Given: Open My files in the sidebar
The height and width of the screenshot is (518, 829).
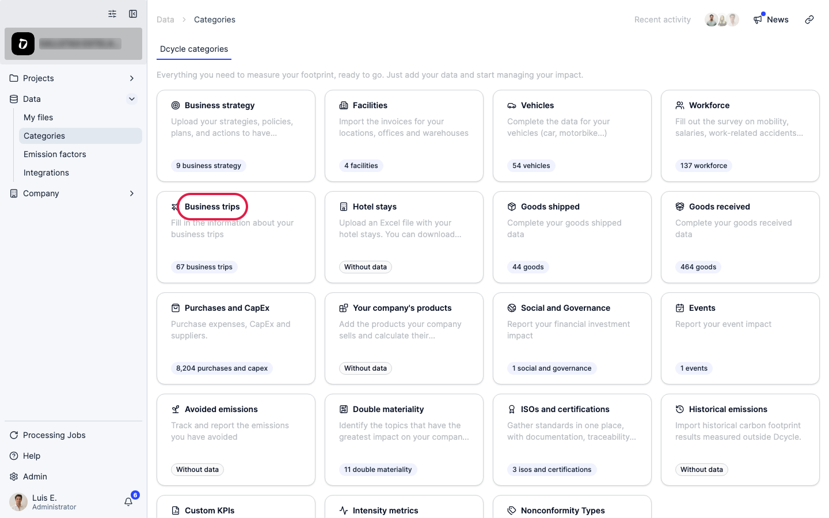Looking at the screenshot, I should 81,117.
